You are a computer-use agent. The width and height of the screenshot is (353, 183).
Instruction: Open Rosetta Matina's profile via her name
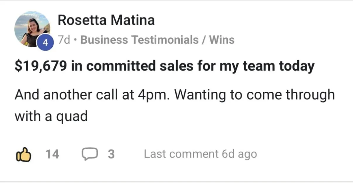(x=106, y=21)
